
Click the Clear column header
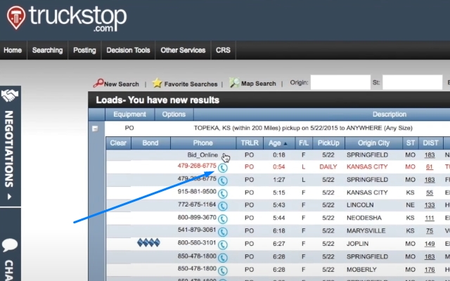point(118,143)
